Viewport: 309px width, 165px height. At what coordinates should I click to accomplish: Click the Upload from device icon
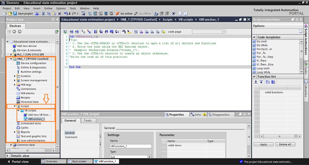tap(101, 14)
